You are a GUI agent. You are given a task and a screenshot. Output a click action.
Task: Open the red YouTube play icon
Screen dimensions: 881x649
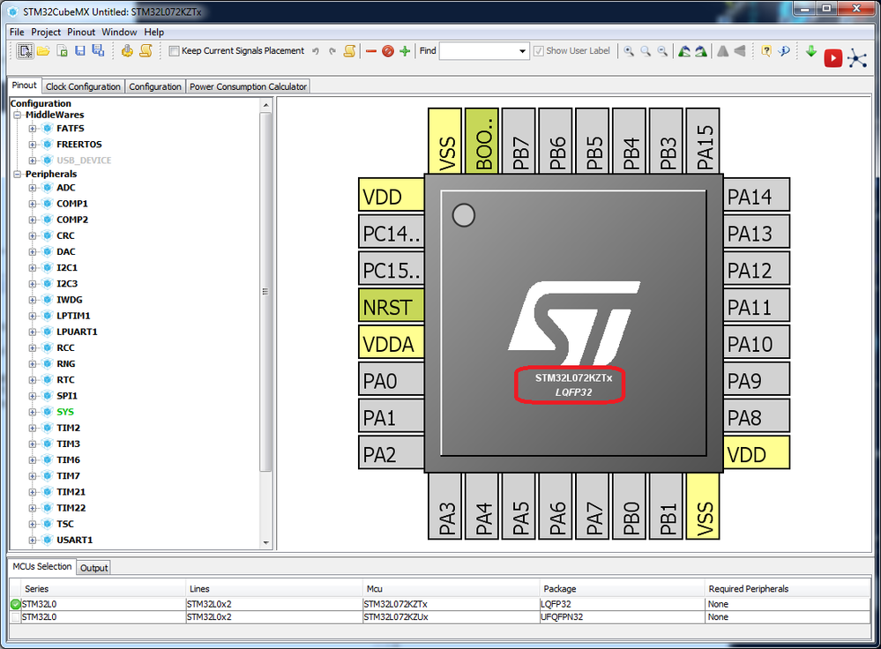click(832, 58)
